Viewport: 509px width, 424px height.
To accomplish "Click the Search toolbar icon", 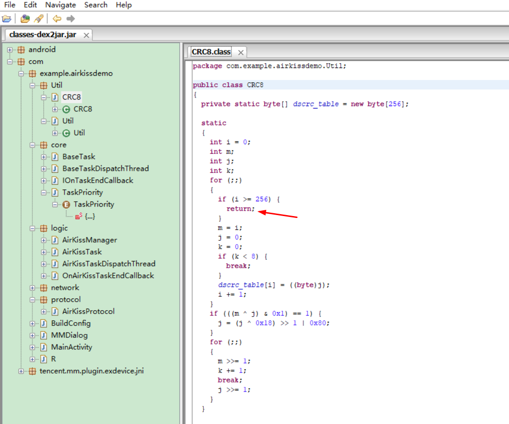I will [39, 19].
